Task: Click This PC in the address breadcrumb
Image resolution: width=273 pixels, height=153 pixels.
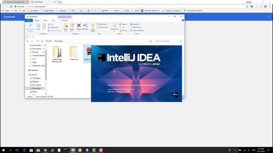Action: pyautogui.click(x=48, y=41)
